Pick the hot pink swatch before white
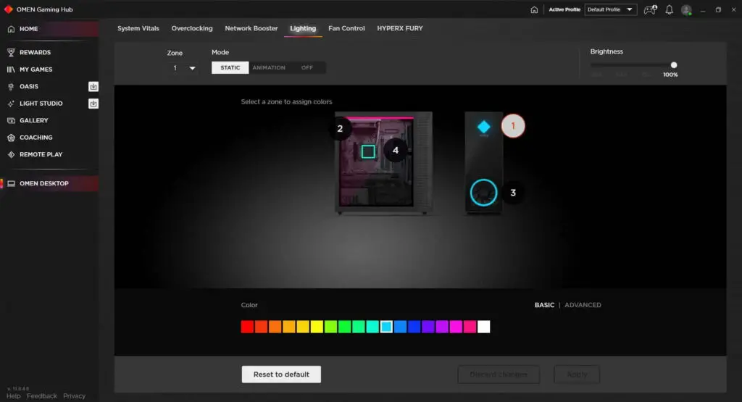Viewport: 742px width, 402px height. 470,327
